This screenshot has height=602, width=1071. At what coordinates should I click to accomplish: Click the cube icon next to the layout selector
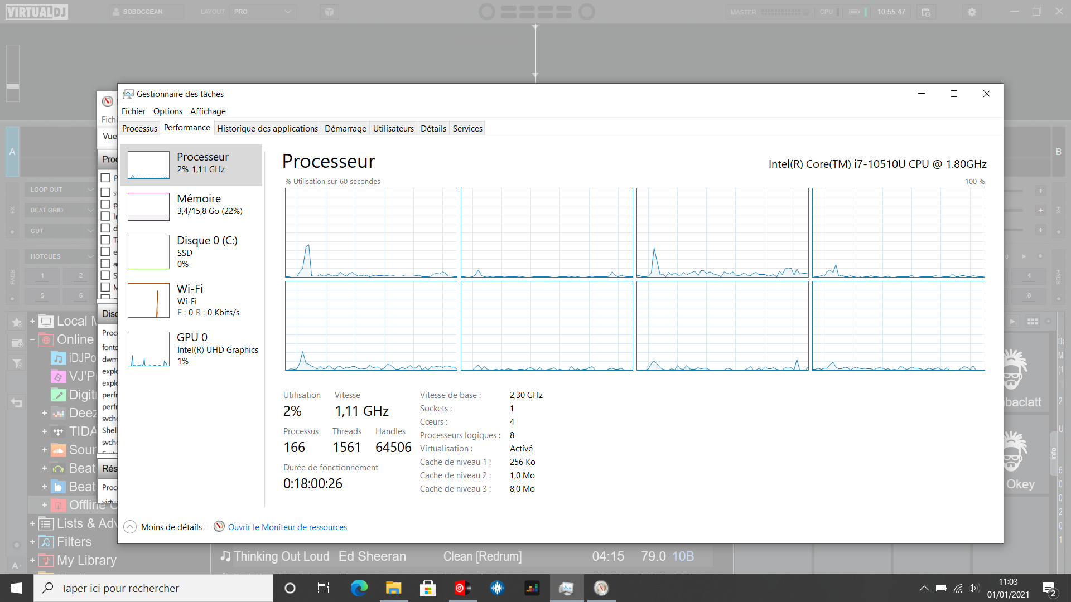click(x=330, y=12)
